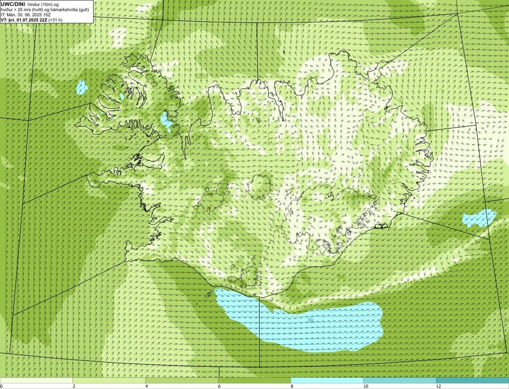Click the legend tick label "4"

point(147,386)
